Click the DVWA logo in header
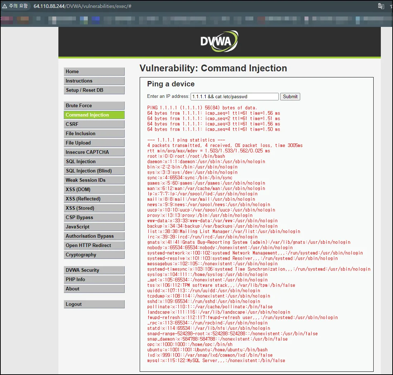 click(219, 41)
